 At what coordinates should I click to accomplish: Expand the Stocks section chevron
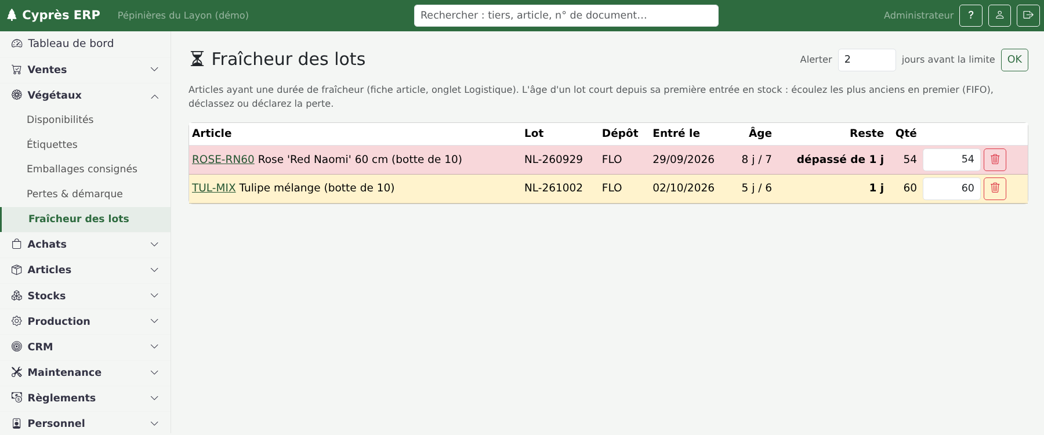[154, 296]
